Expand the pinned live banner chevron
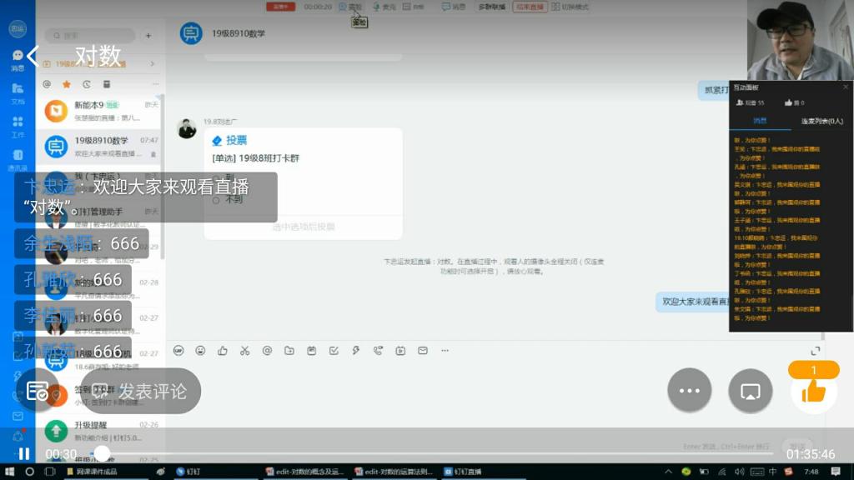This screenshot has height=480, width=854. [152, 63]
